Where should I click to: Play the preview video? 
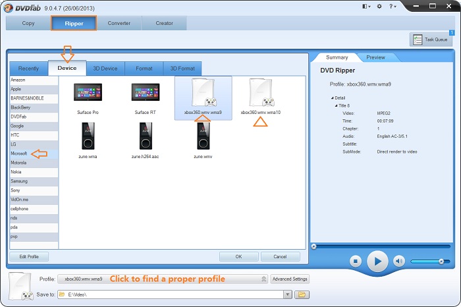[x=377, y=261]
